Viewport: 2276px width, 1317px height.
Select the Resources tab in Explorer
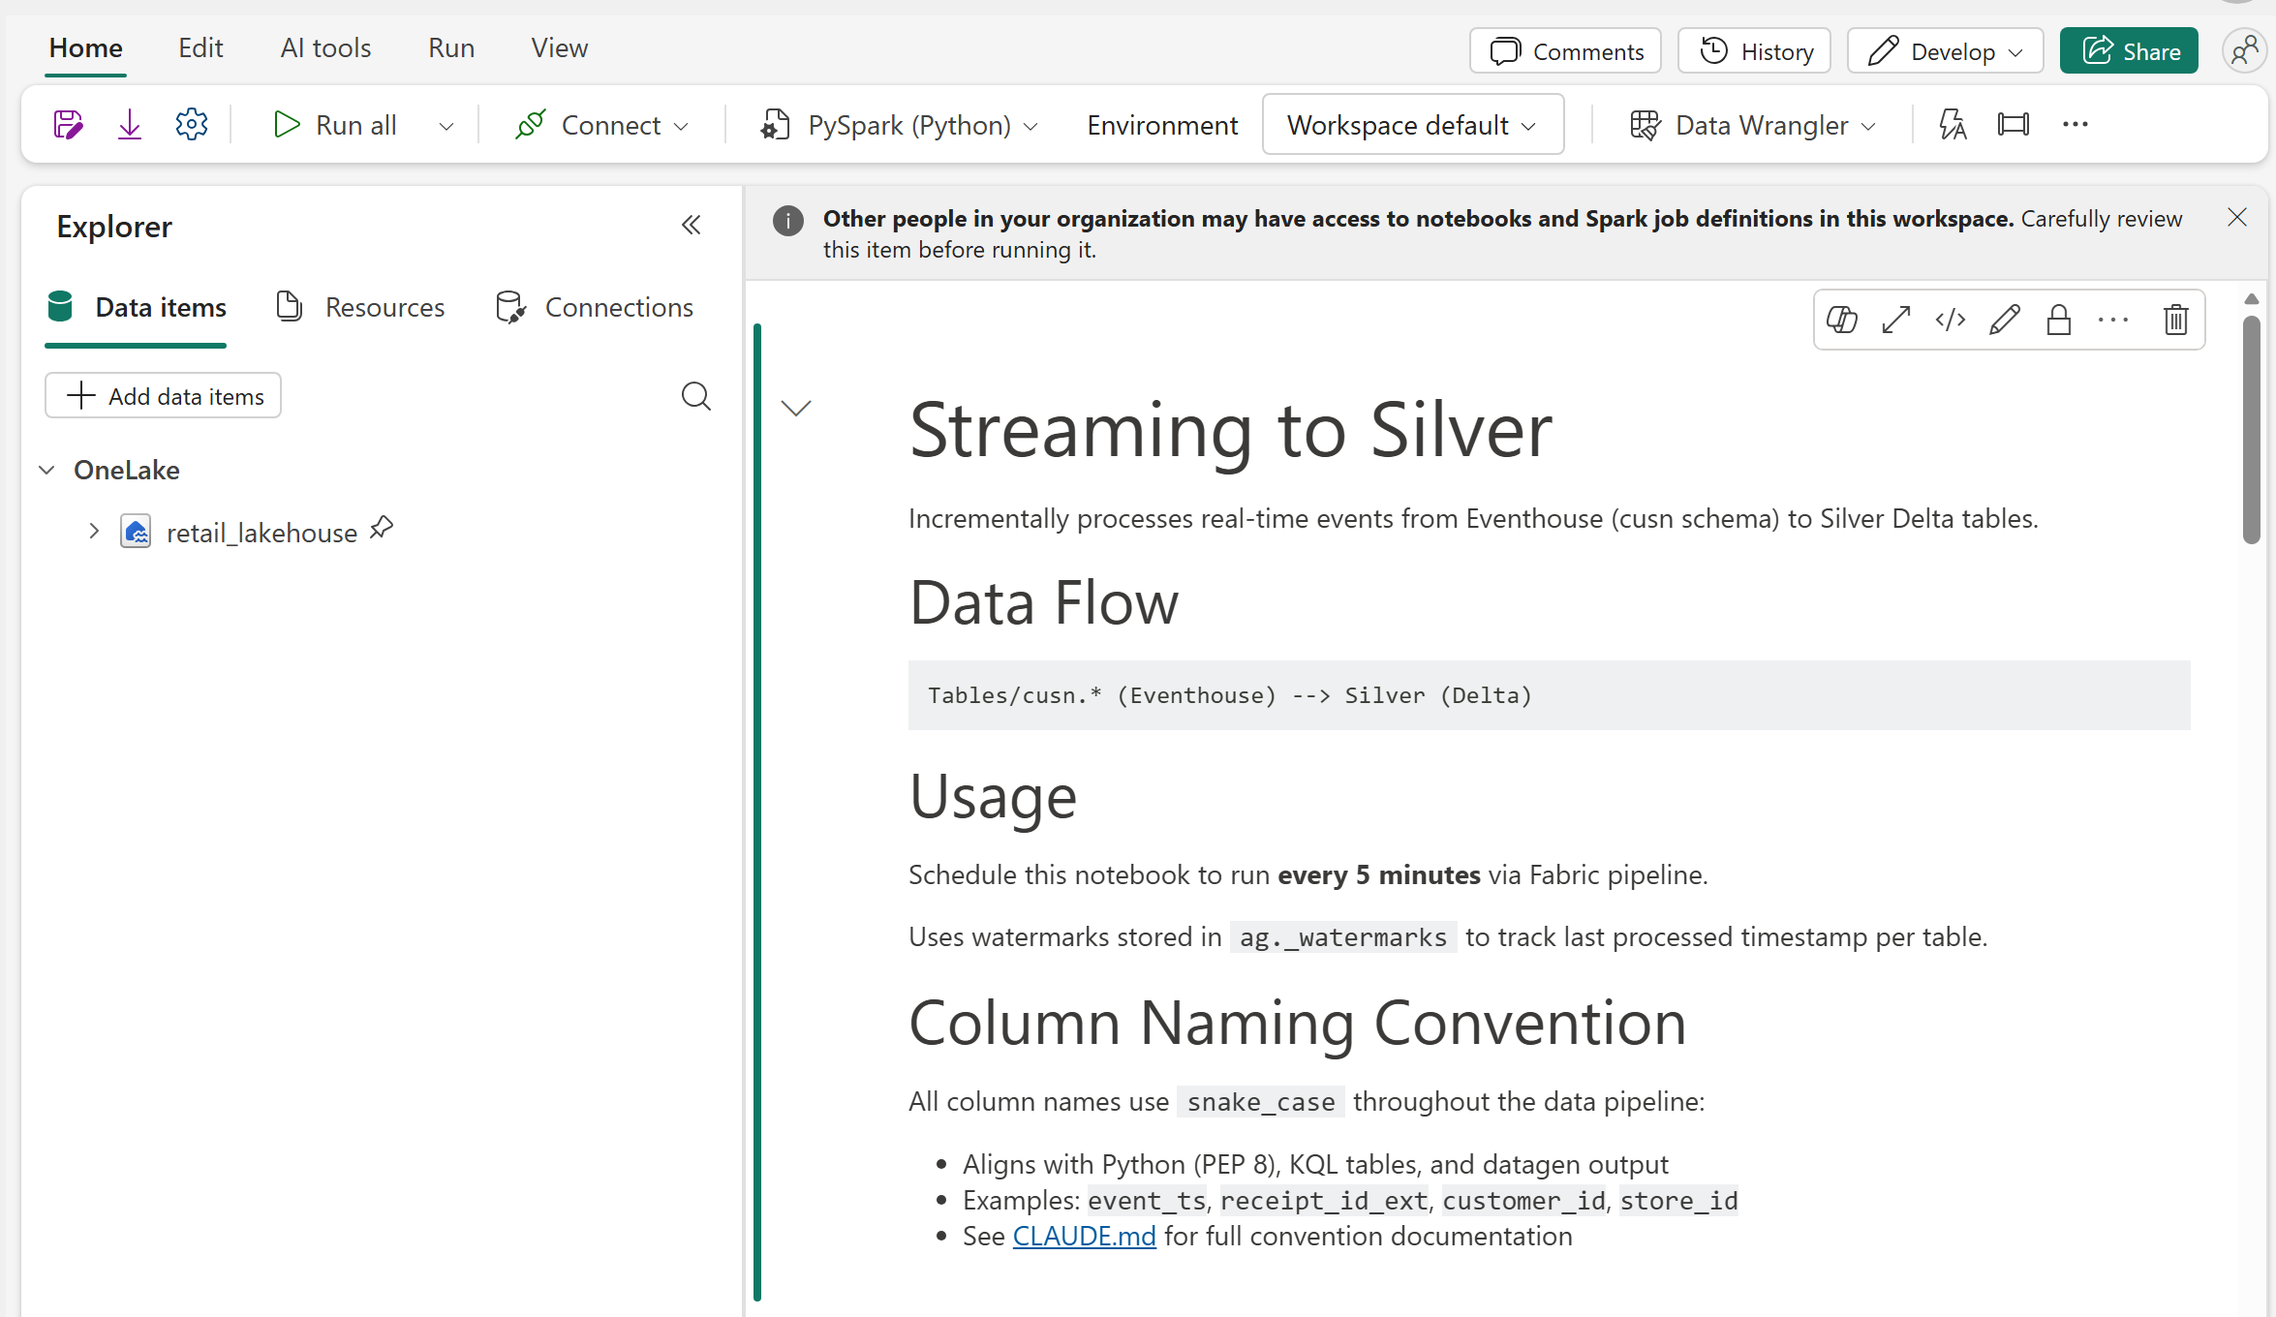360,308
